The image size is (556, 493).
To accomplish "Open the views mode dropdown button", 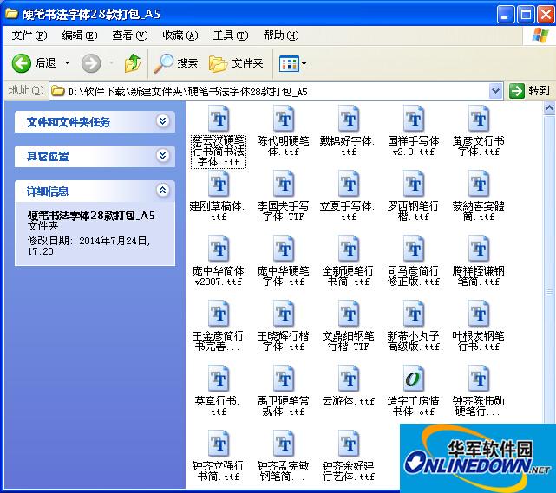I will 293,64.
